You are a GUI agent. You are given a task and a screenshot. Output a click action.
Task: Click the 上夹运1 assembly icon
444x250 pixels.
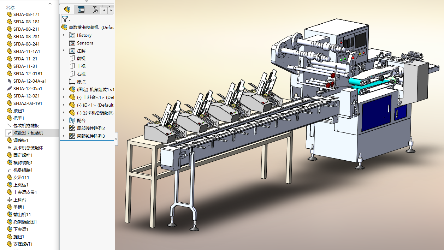[9, 185]
